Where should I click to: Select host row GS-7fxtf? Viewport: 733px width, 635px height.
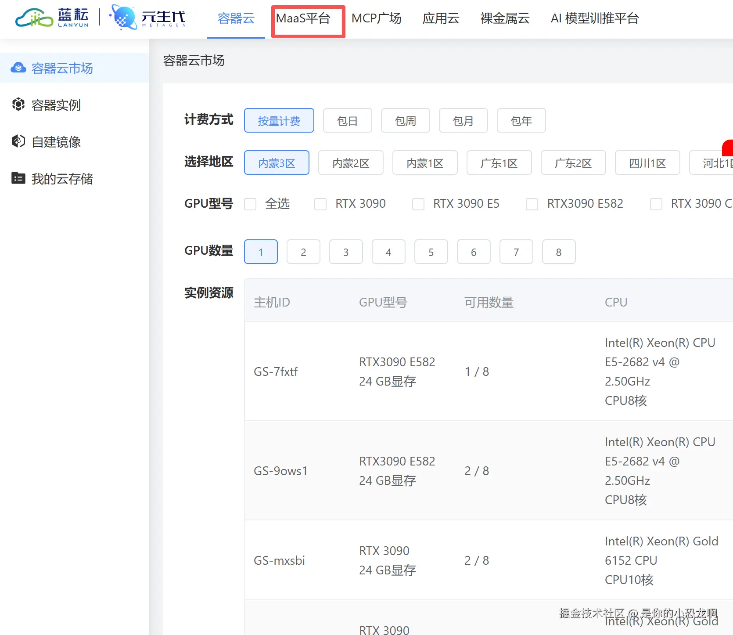pyautogui.click(x=489, y=372)
